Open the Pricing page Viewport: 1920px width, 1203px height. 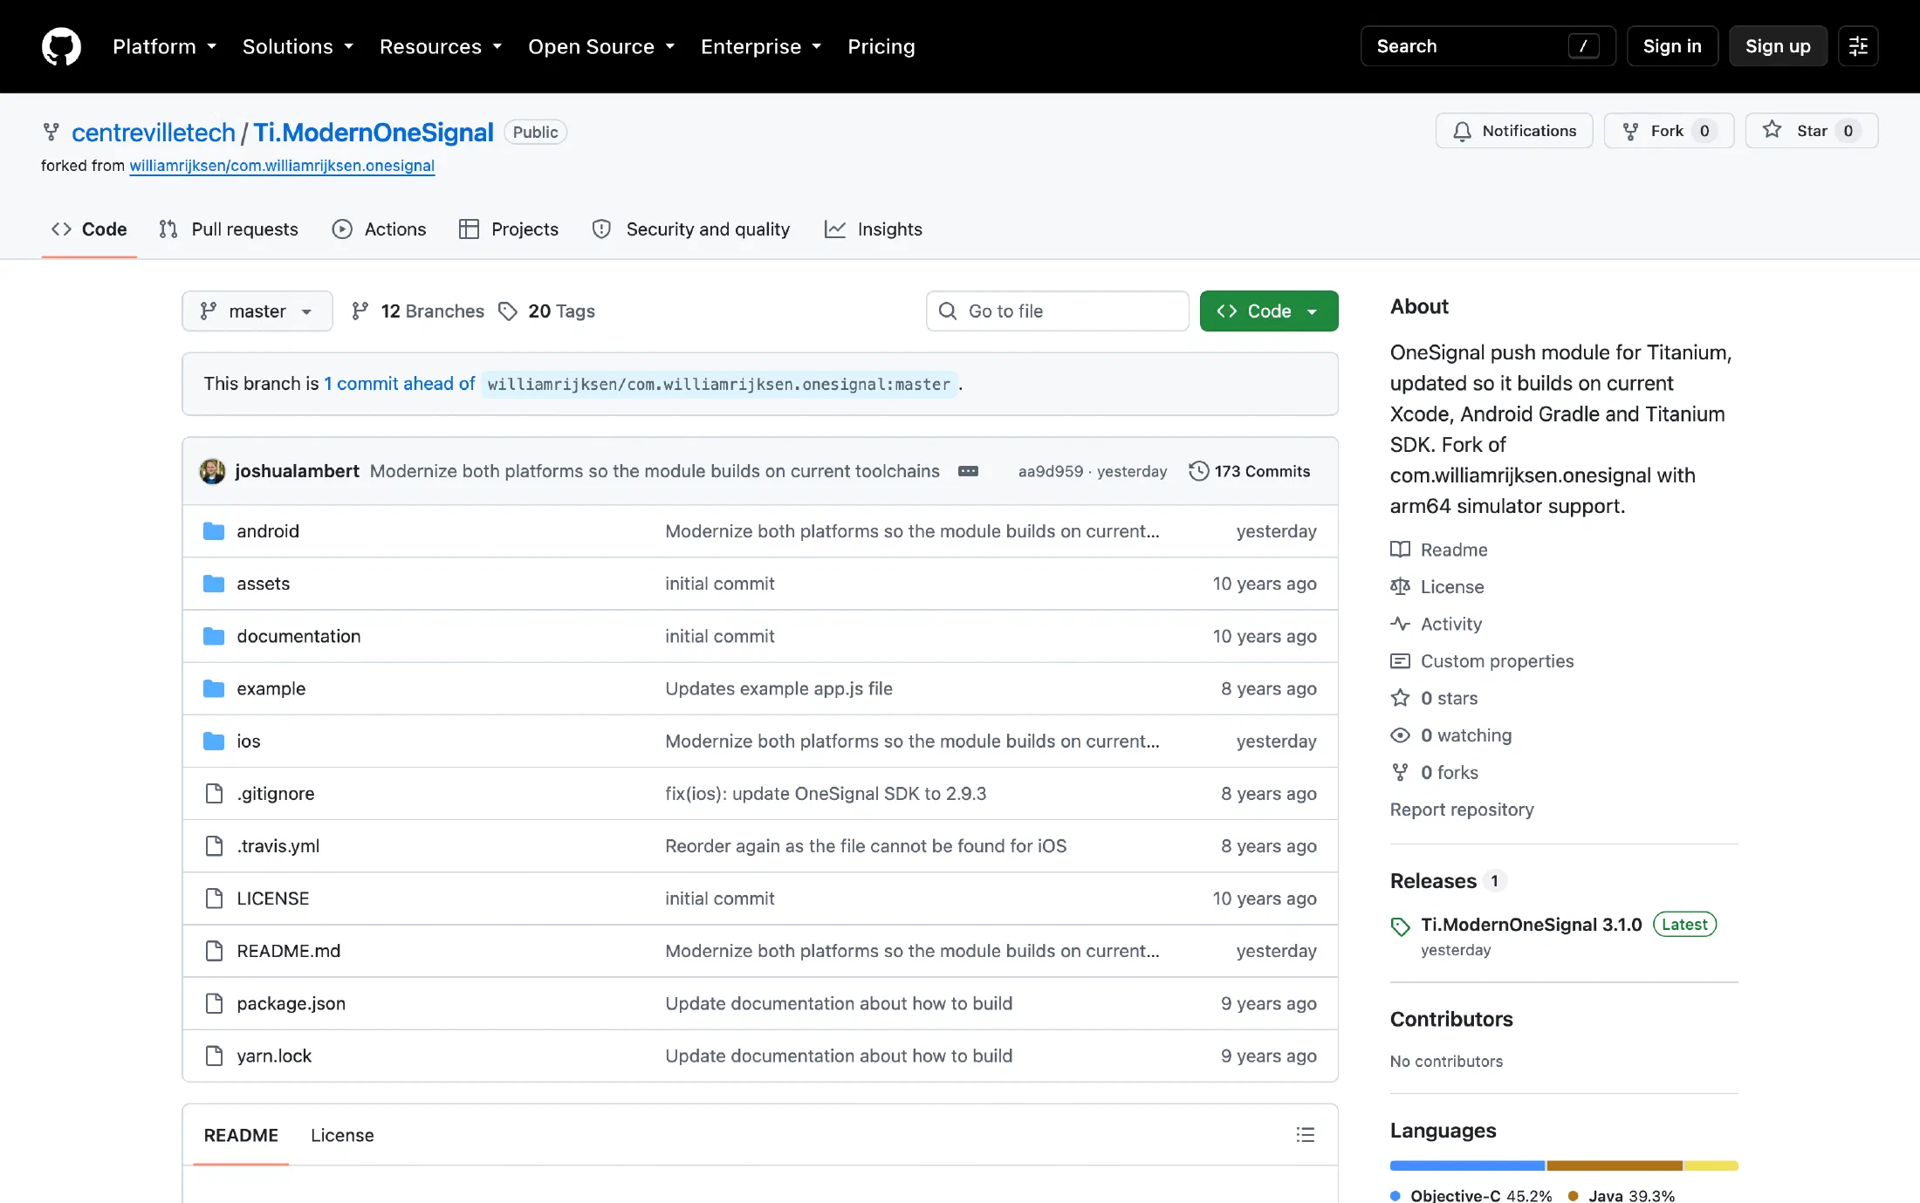tap(881, 46)
